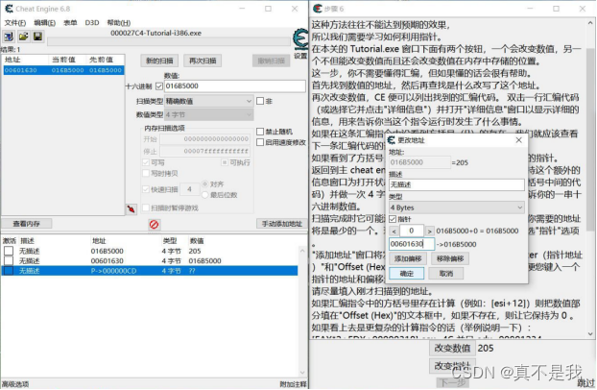Click 移除偏移 button in dialog
Screen dimensions: 597x390
(450, 258)
